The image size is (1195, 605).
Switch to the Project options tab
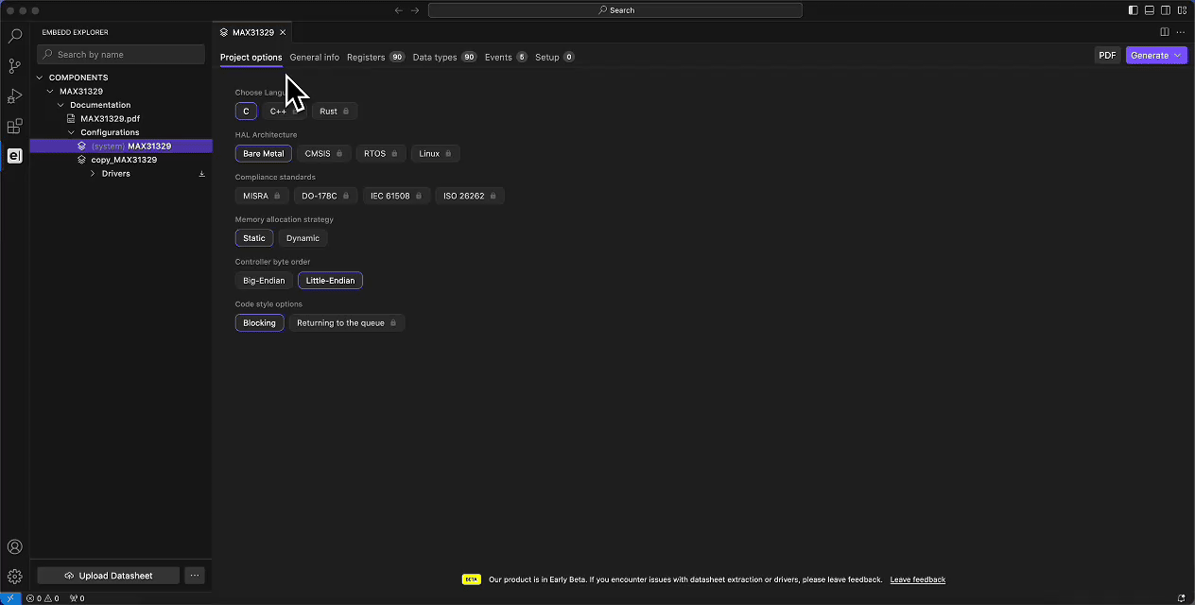[x=251, y=57]
